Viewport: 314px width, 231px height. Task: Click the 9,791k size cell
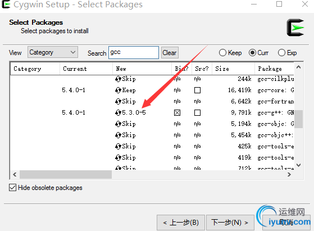[x=242, y=113]
